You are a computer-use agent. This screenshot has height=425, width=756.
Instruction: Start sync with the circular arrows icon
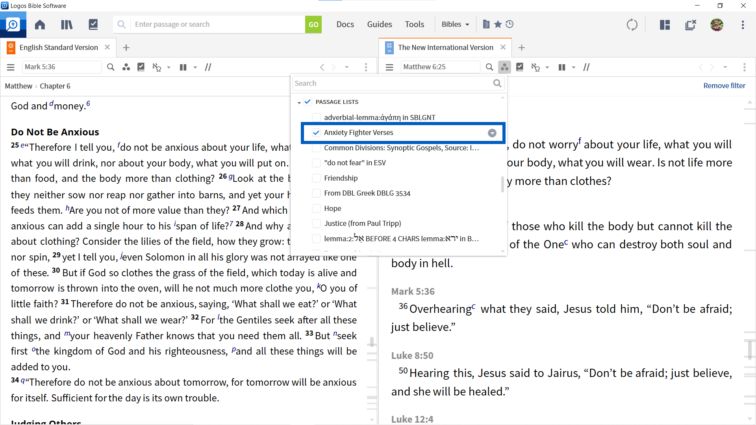(x=632, y=24)
